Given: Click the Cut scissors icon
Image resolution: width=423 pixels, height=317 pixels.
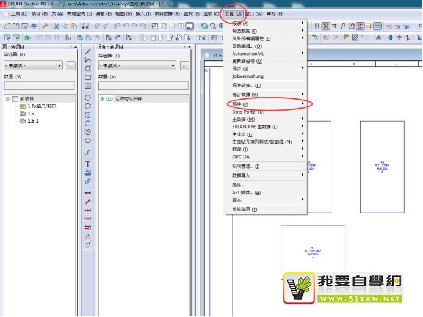Looking at the screenshot, I should [56, 26].
